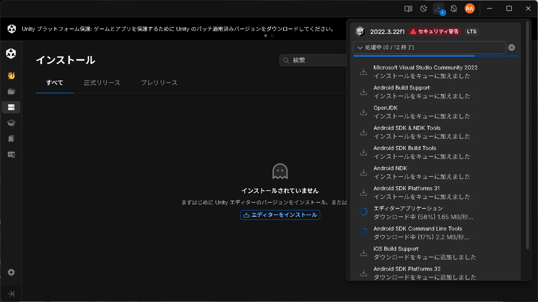Click the download icon beside OpenJDK

pos(363,112)
